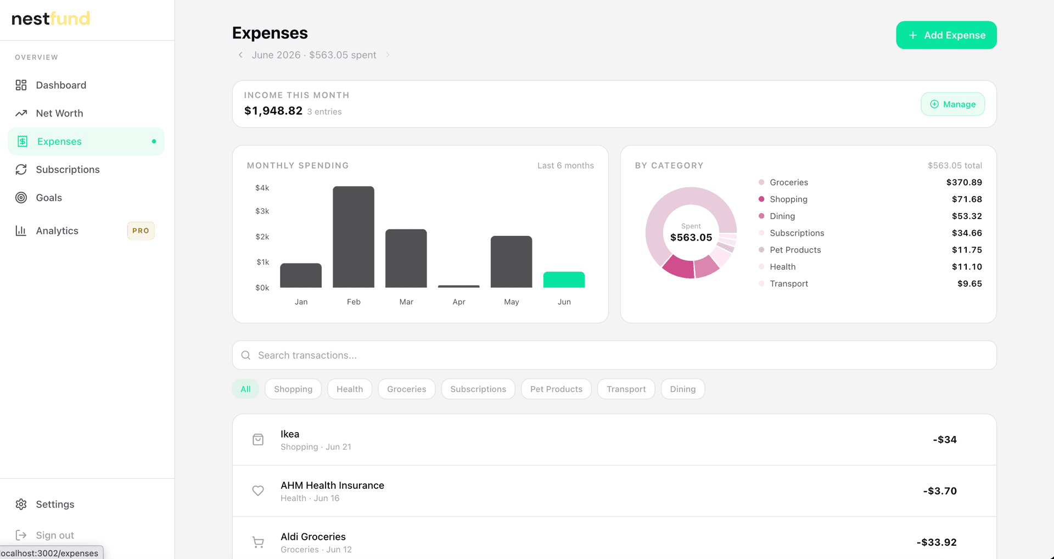The width and height of the screenshot is (1054, 559).
Task: Click the March spending bar
Action: coord(406,258)
